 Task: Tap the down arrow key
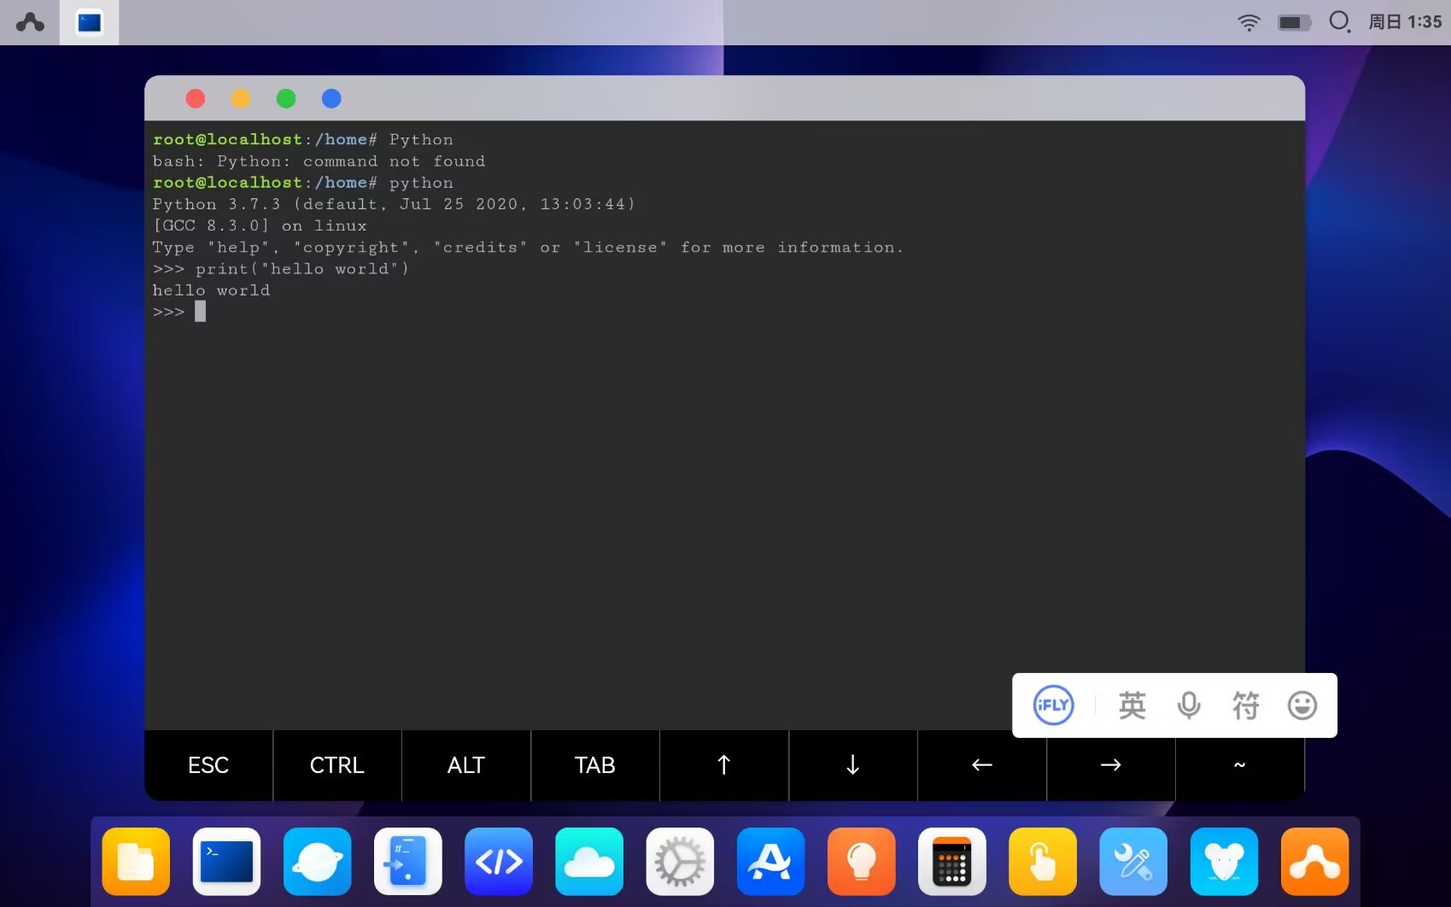click(853, 765)
